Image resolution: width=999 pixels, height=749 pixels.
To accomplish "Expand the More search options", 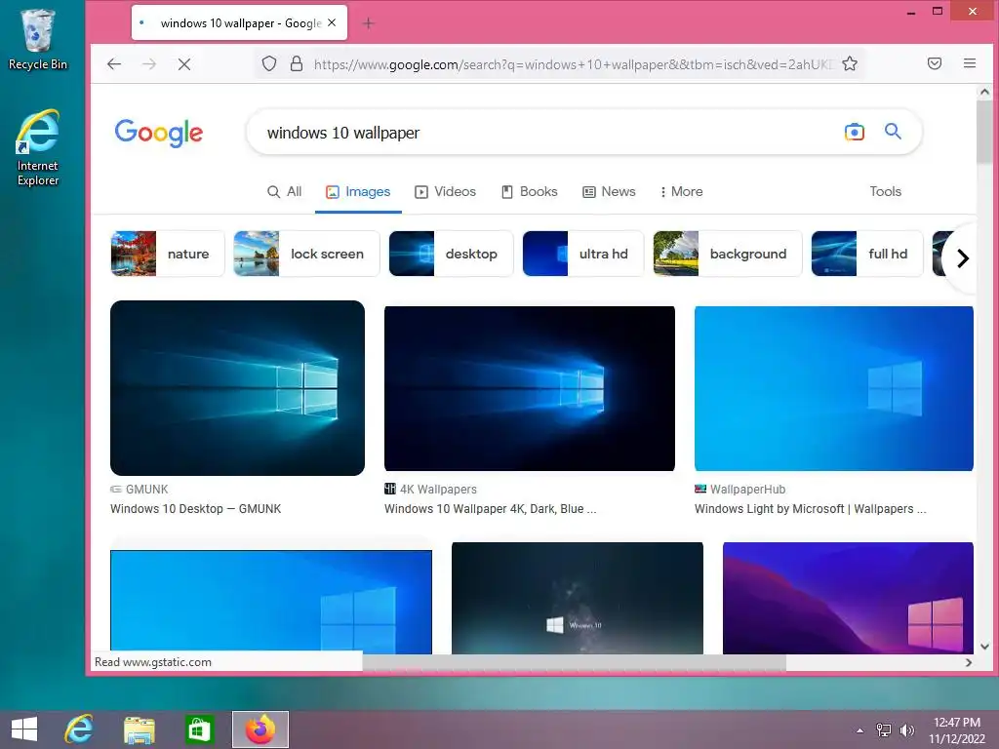I will pyautogui.click(x=682, y=192).
